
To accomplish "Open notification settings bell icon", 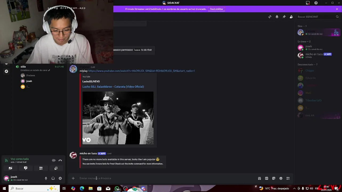I will (277, 17).
